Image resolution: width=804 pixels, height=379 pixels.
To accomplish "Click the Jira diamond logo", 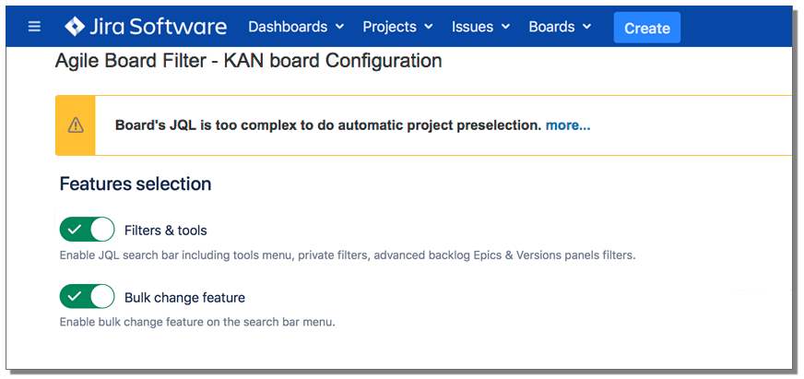I will tap(75, 27).
